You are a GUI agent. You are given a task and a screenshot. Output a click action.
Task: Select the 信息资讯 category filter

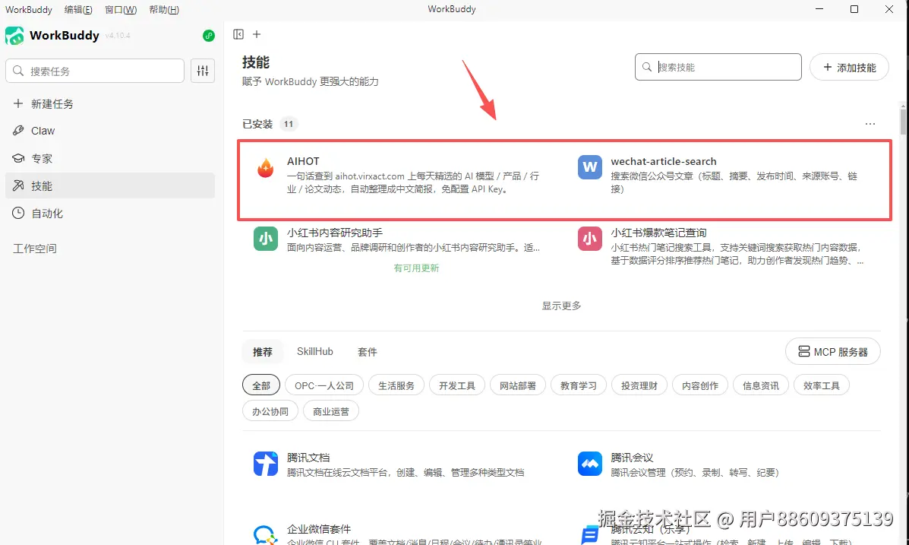761,385
